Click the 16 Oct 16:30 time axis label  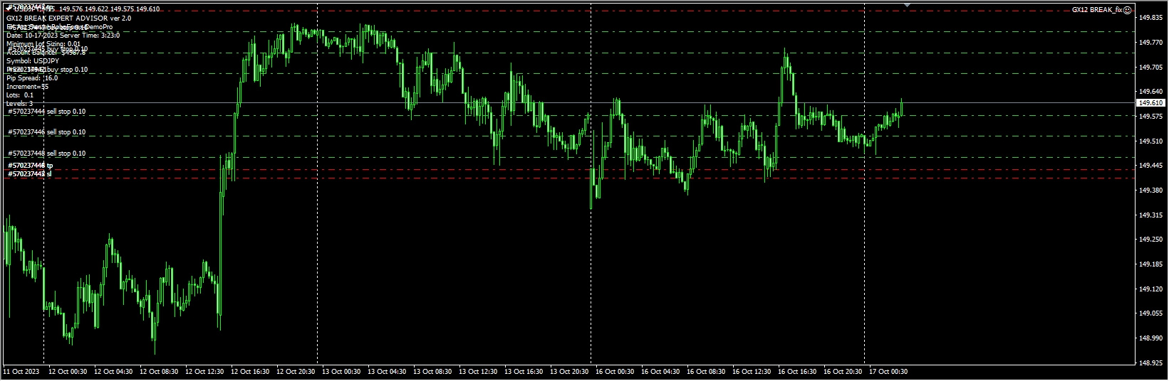796,372
